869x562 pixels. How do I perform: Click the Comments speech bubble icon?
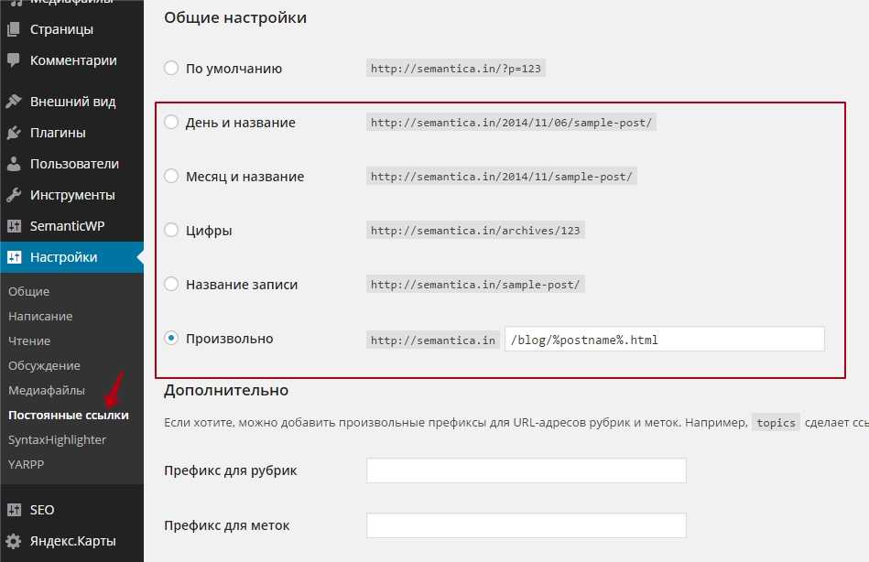point(14,60)
